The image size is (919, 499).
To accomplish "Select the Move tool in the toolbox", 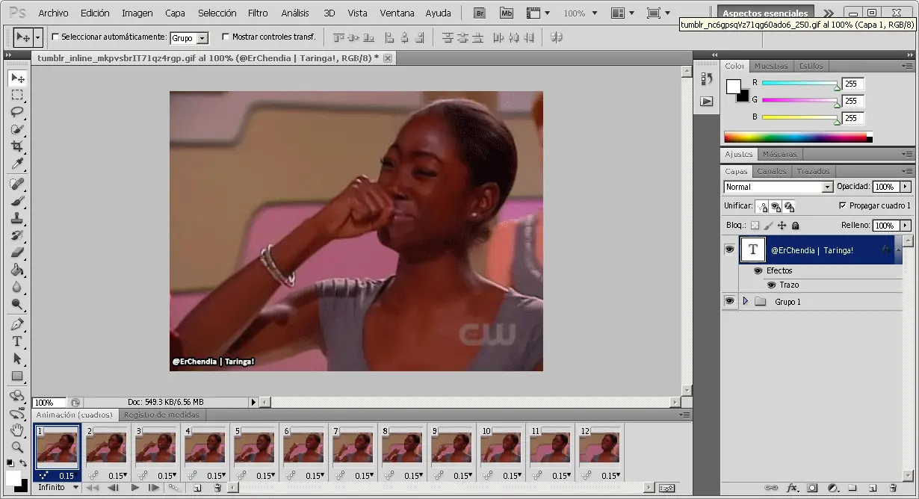I will pos(17,78).
